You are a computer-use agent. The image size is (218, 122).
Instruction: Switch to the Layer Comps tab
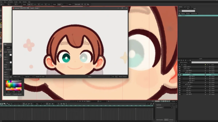click(187, 6)
